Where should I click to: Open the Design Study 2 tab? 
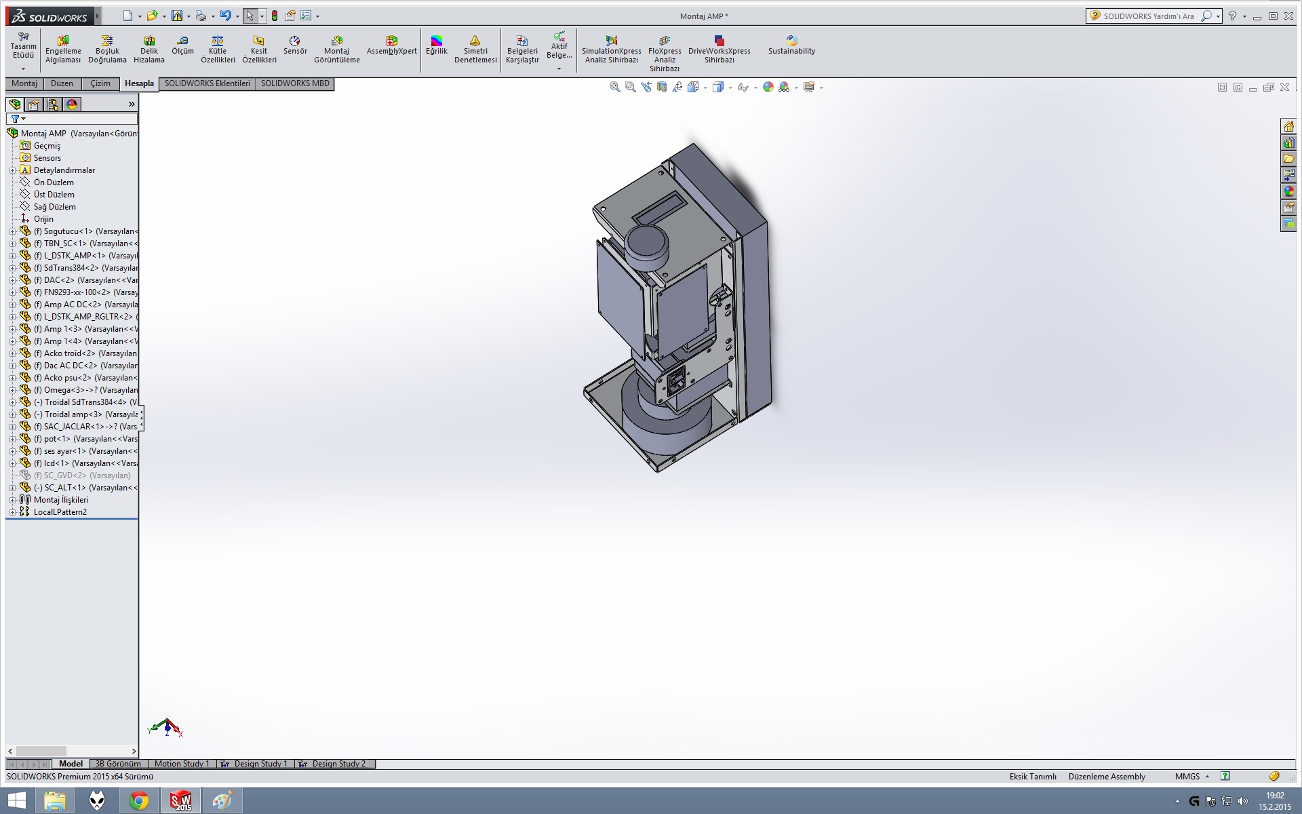click(336, 764)
